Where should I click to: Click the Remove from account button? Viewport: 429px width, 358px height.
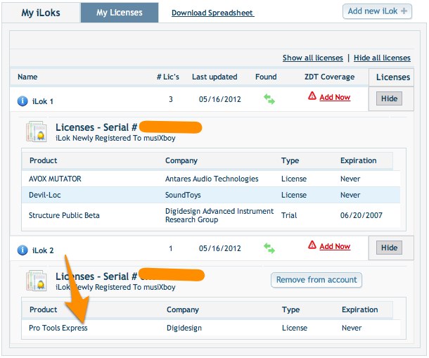point(316,280)
